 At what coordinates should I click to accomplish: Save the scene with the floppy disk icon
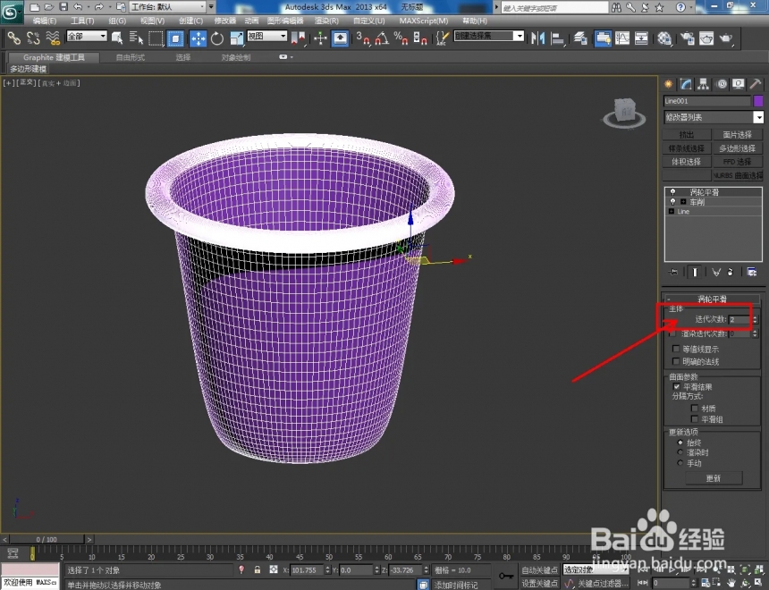63,7
